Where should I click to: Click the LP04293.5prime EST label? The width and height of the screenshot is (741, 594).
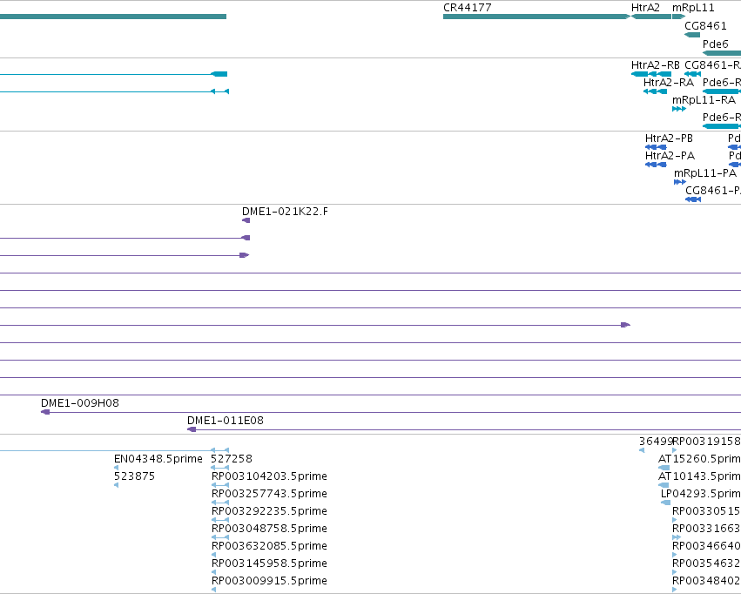click(x=701, y=494)
